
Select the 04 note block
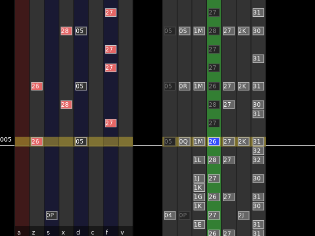click(169, 215)
